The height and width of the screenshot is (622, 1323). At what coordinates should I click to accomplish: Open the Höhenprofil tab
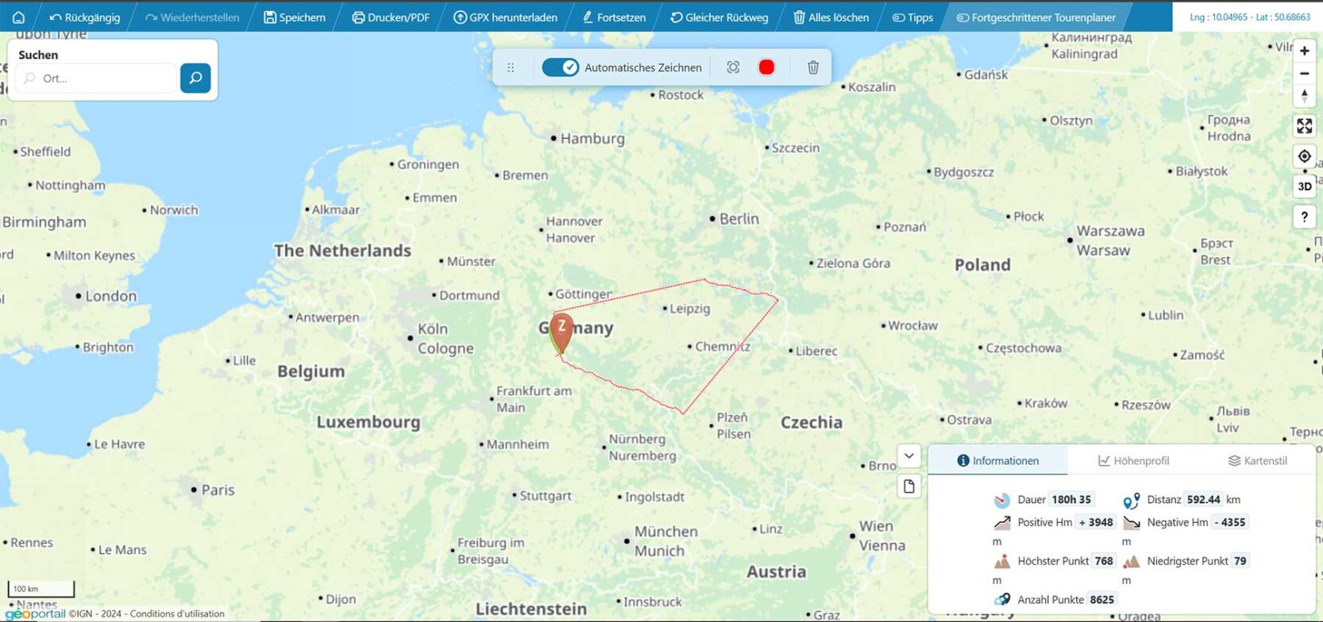click(1133, 460)
